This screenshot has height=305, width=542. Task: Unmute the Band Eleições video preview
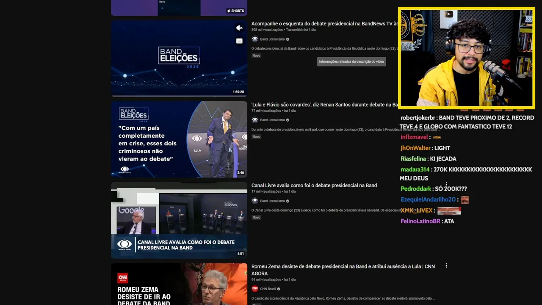tap(239, 28)
